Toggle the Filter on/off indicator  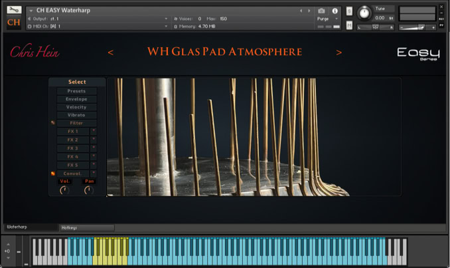click(53, 123)
